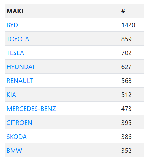The height and width of the screenshot is (157, 144).
Task: Open the BMW make link
Action: click(14, 151)
